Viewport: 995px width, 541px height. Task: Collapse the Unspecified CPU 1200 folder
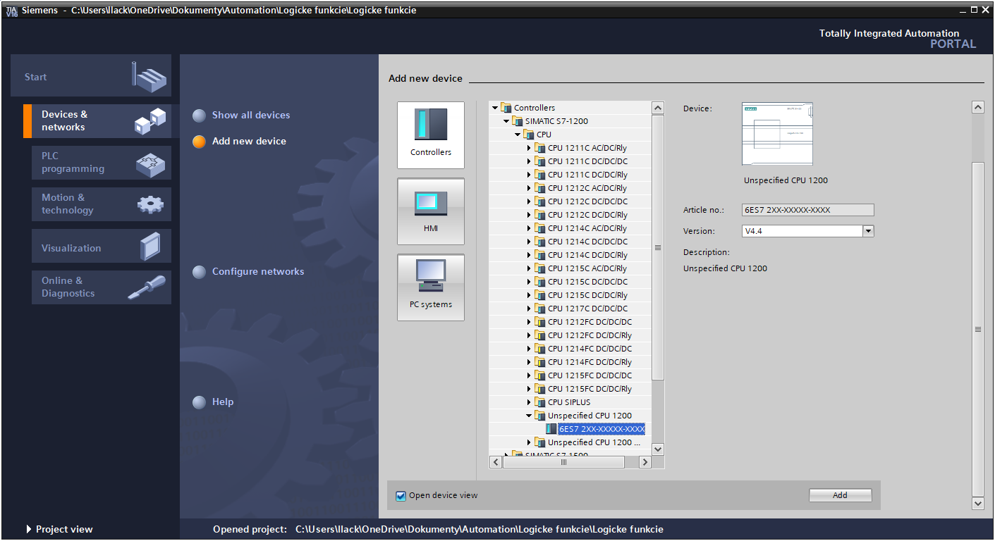[529, 416]
